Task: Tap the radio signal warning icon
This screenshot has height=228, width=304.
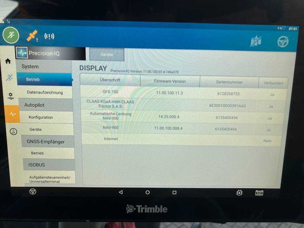Action: pyautogui.click(x=49, y=36)
